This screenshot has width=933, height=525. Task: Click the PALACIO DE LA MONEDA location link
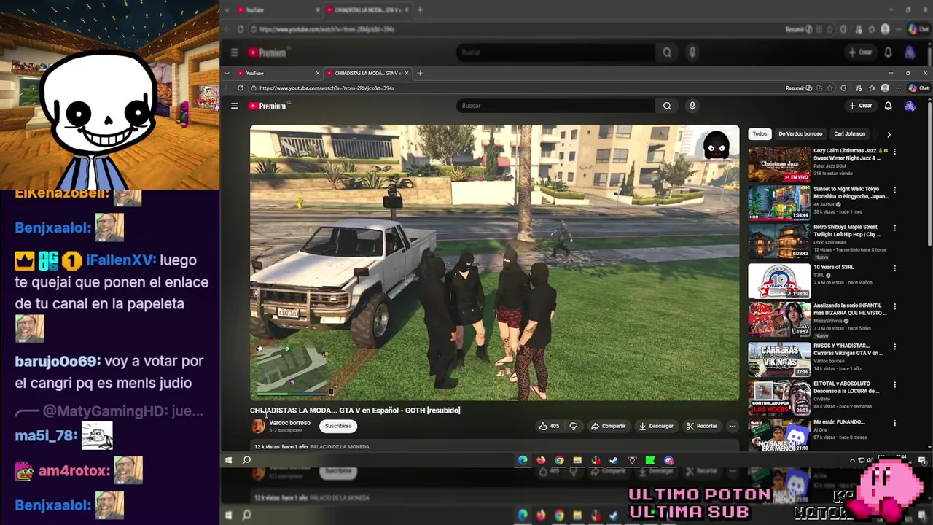coord(340,446)
